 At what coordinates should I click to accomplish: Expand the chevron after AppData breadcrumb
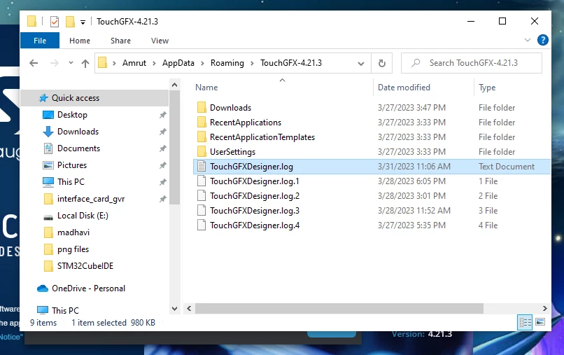[x=202, y=63]
